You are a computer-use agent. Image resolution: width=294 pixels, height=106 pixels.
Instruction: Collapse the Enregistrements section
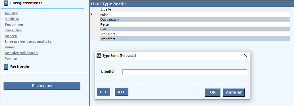(x=6, y=3)
